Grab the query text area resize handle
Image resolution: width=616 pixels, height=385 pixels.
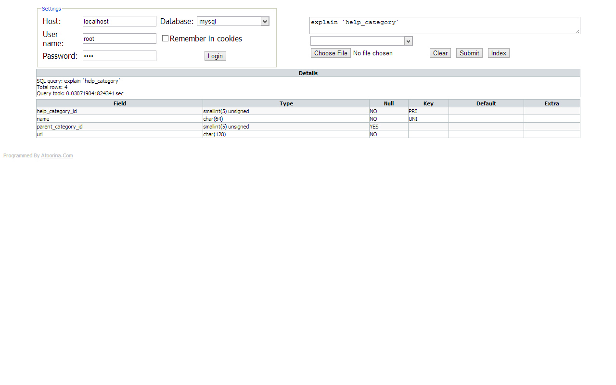pos(577,31)
